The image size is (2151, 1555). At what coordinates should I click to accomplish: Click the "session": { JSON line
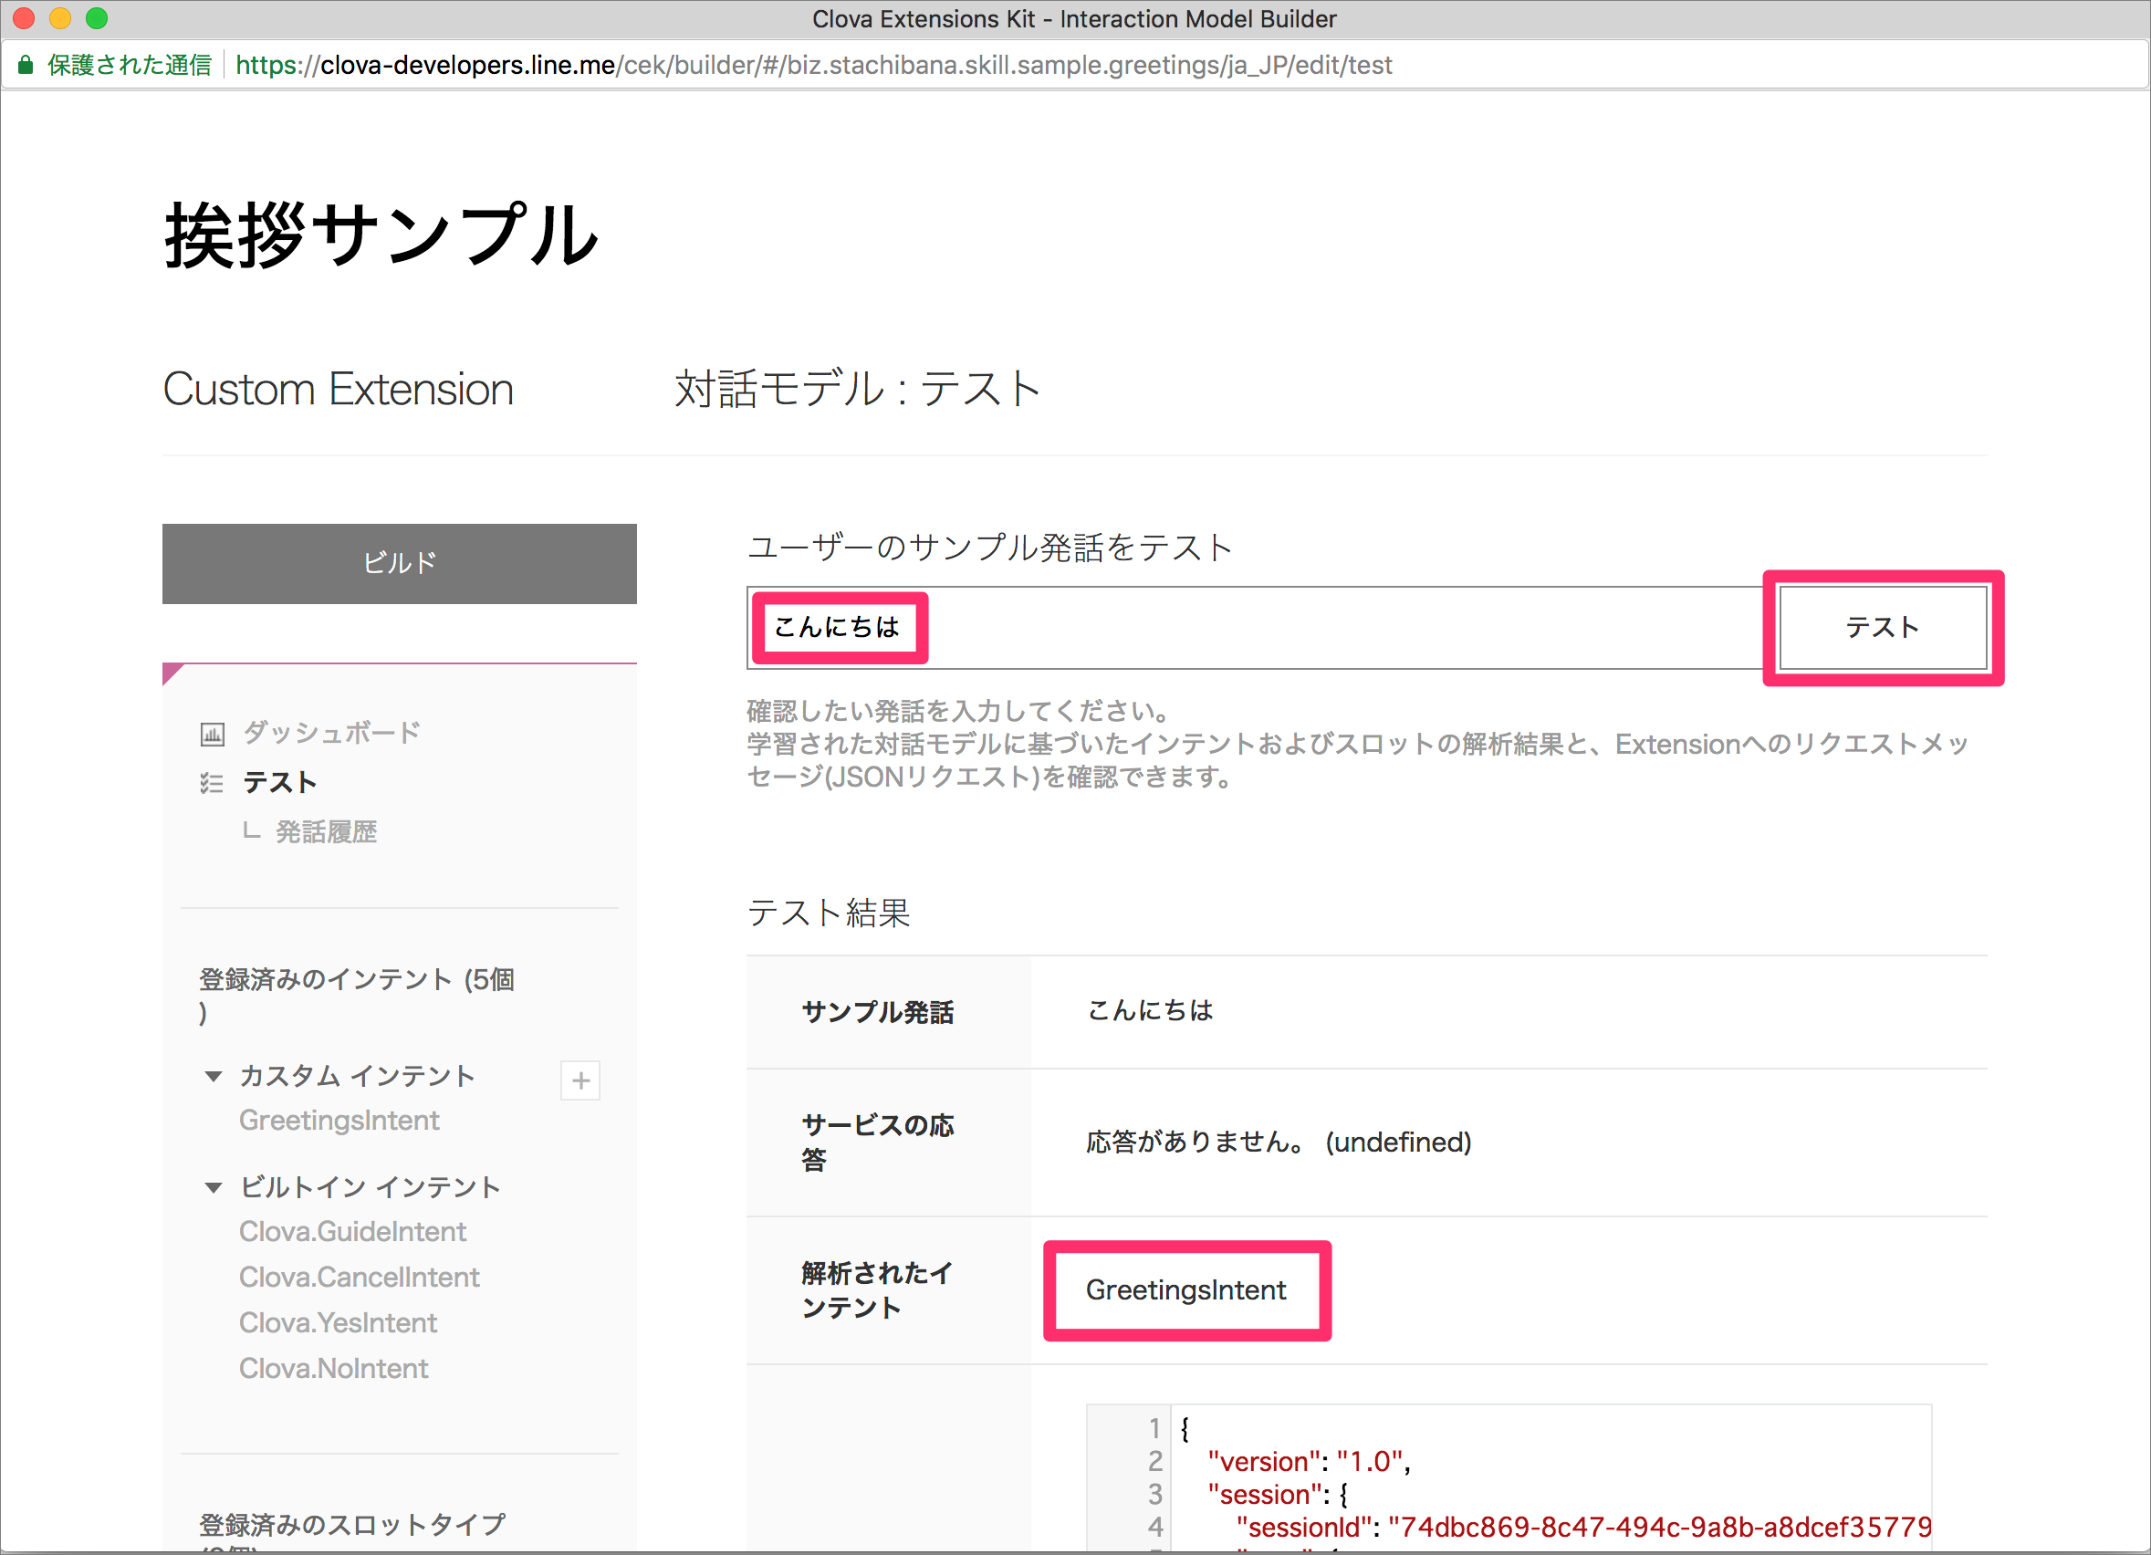(x=1278, y=1496)
